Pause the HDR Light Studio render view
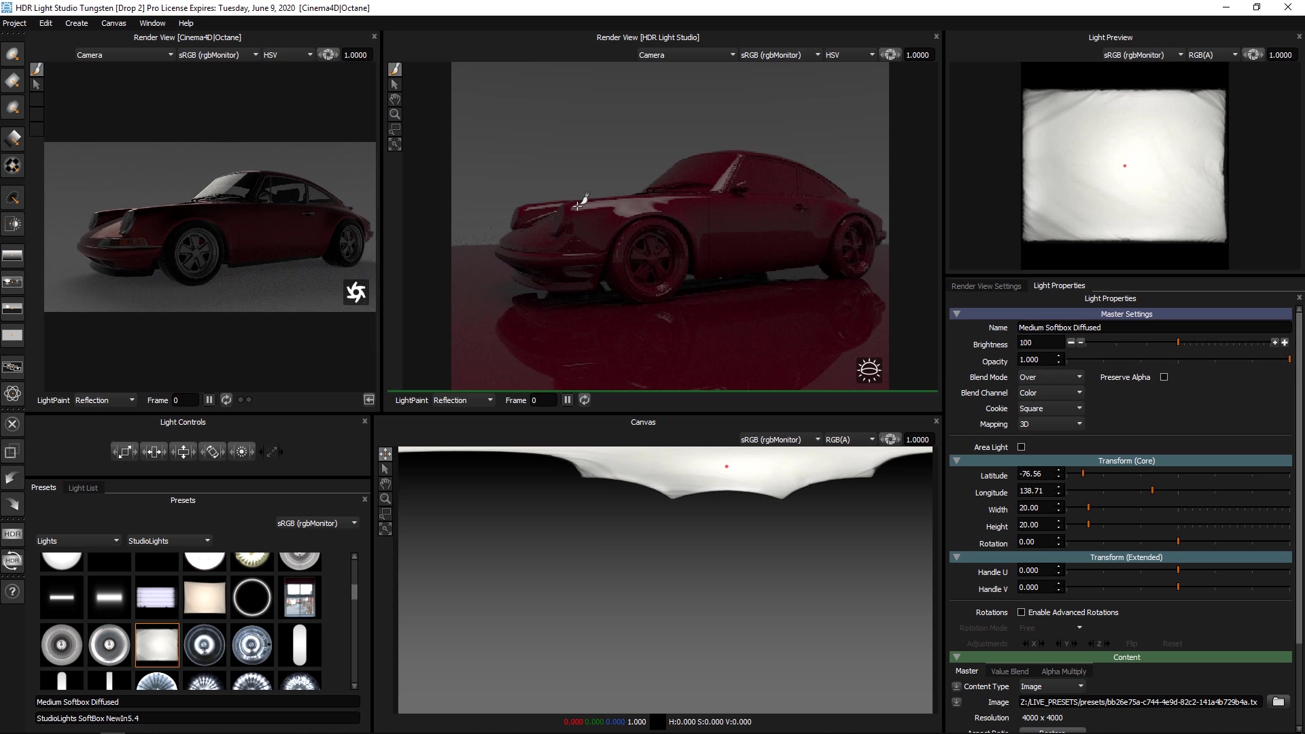The image size is (1305, 734). click(x=567, y=400)
